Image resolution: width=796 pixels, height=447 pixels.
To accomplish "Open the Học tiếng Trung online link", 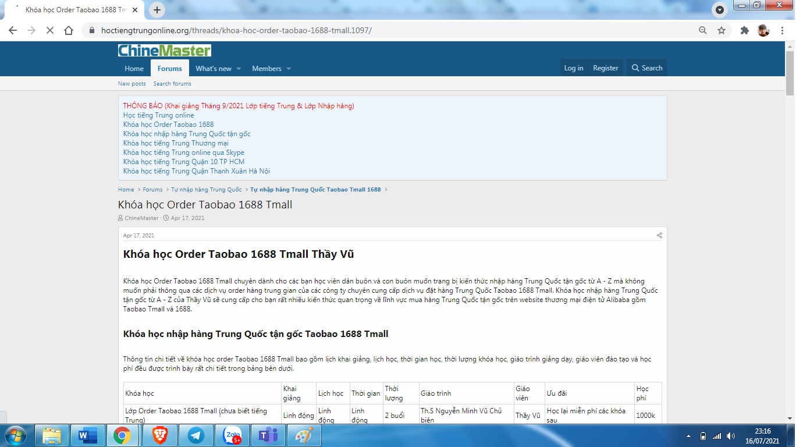I will (x=159, y=115).
